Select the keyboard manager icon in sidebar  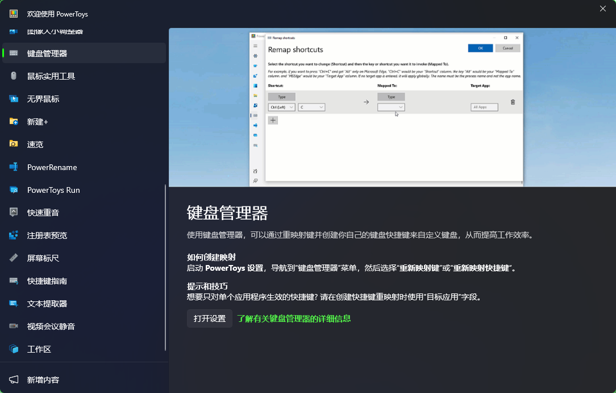click(x=14, y=53)
